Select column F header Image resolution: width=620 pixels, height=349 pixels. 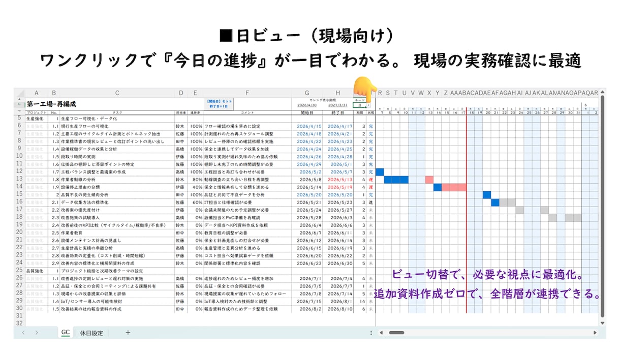coord(246,93)
